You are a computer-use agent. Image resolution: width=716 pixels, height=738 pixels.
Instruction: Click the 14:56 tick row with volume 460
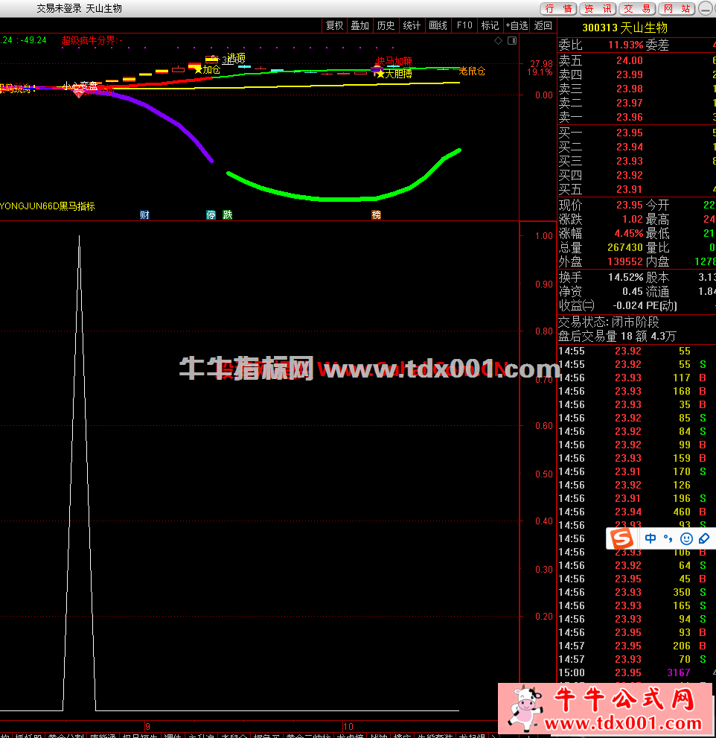coord(636,512)
